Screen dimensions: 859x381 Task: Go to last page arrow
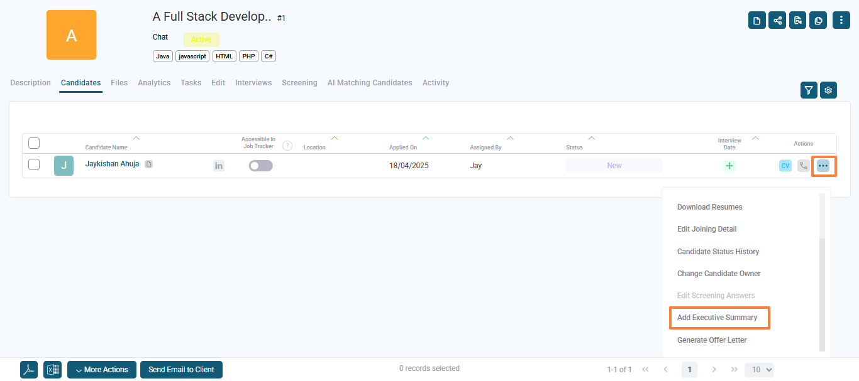point(734,370)
